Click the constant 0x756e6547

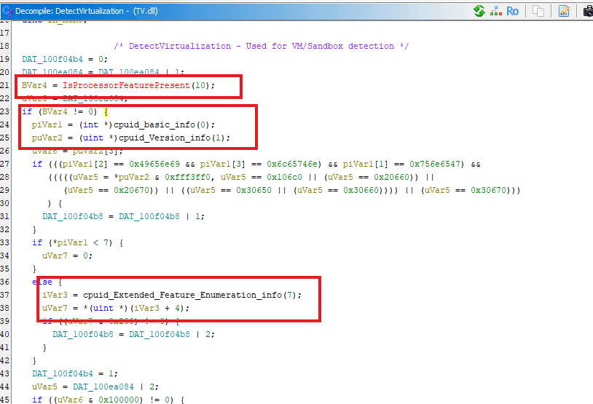pos(435,164)
